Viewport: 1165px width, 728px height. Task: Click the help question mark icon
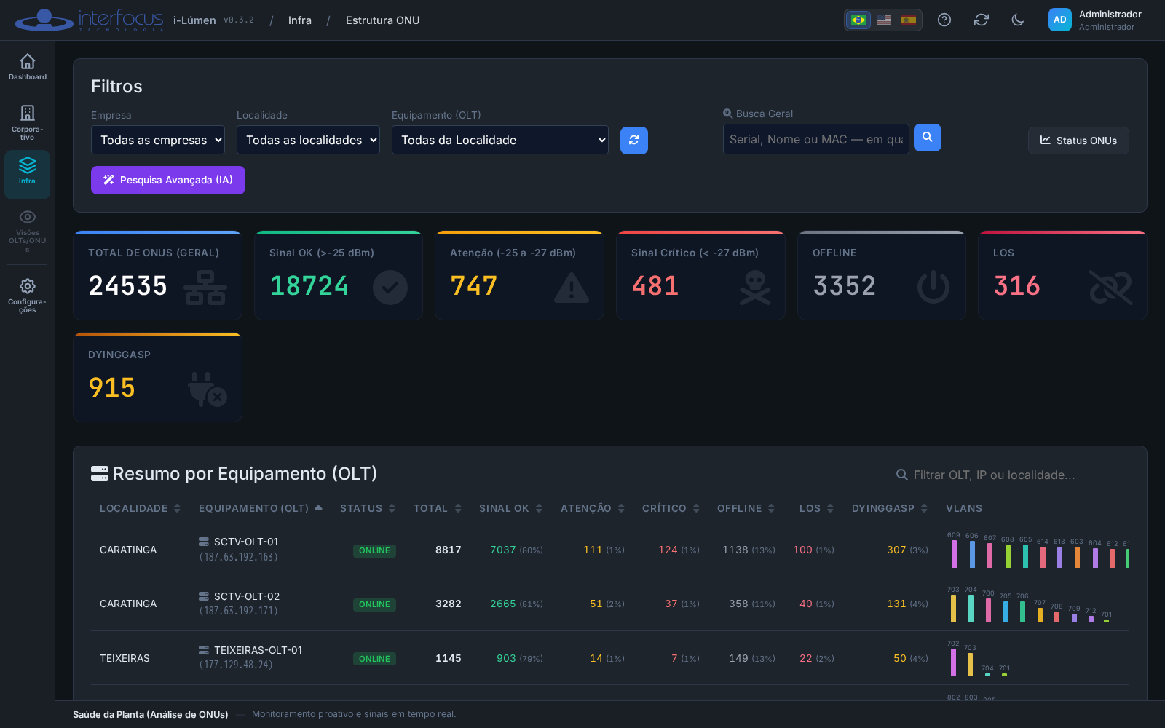[944, 20]
